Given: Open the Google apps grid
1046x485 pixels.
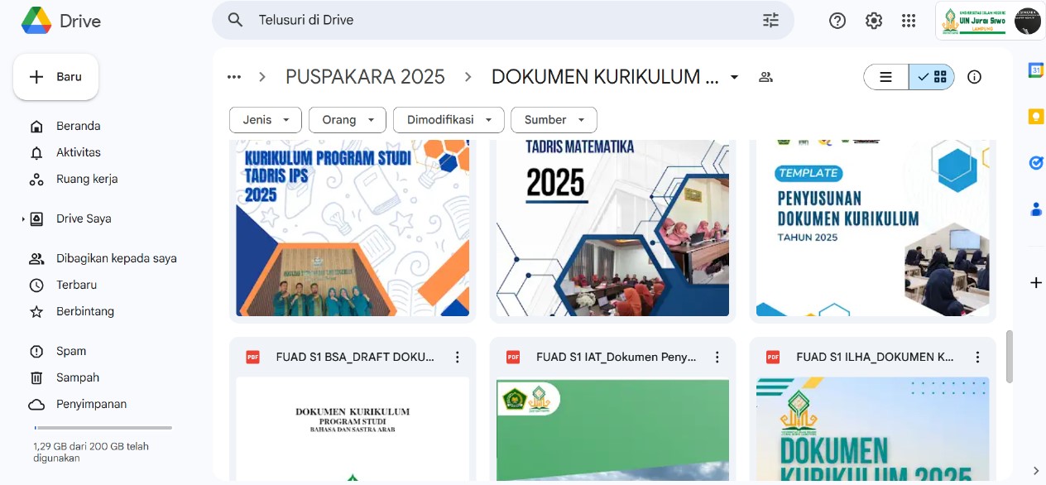Looking at the screenshot, I should 909,21.
